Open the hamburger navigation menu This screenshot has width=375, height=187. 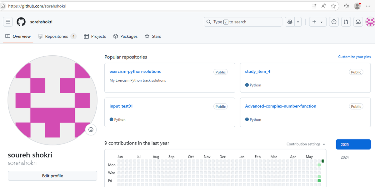8,22
